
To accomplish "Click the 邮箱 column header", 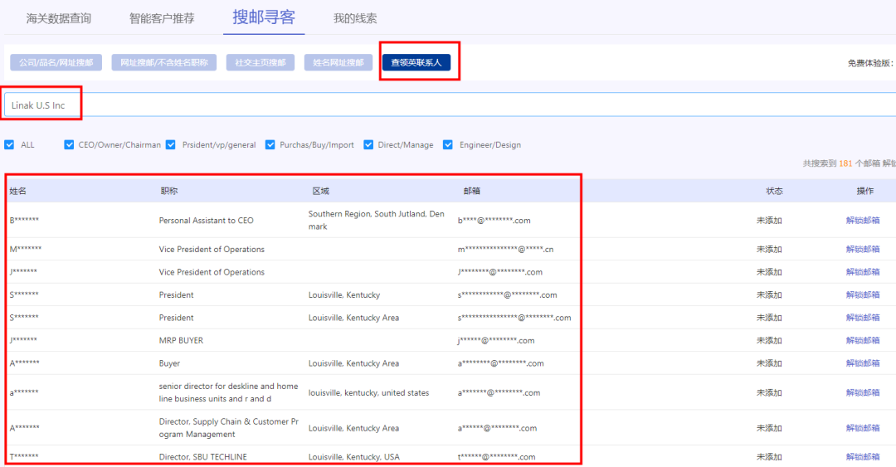I will [x=471, y=191].
